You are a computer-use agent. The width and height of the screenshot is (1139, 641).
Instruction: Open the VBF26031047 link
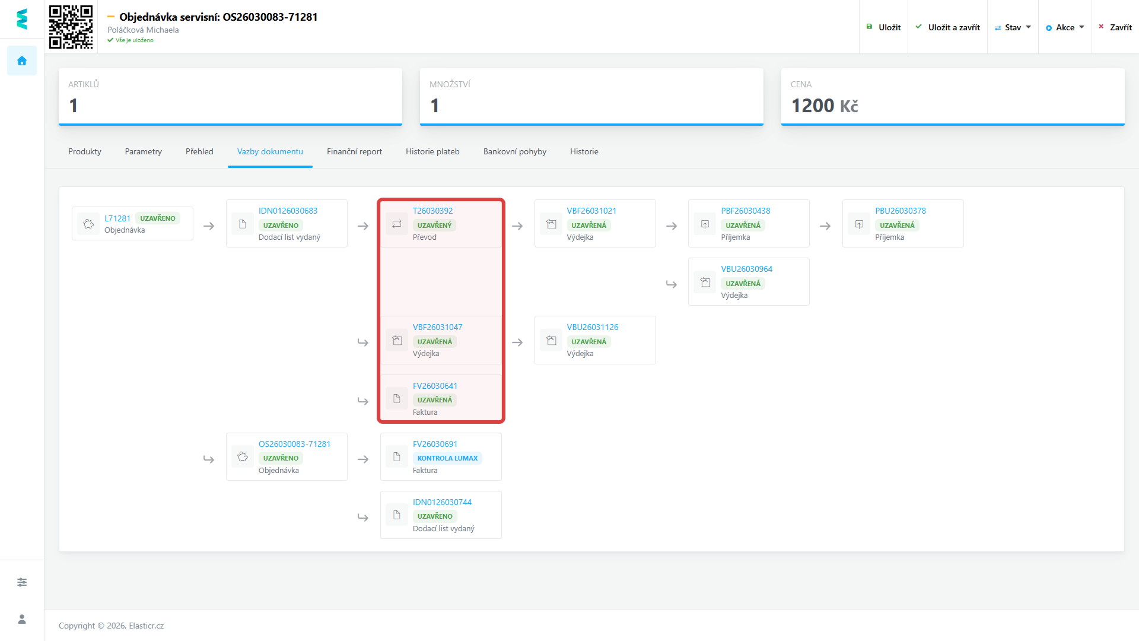437,327
